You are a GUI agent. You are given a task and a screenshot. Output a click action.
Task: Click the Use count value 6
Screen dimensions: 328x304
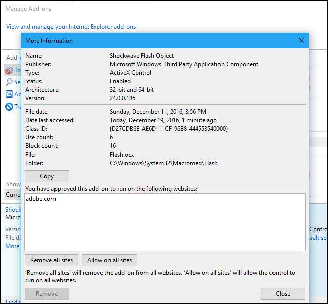click(111, 137)
